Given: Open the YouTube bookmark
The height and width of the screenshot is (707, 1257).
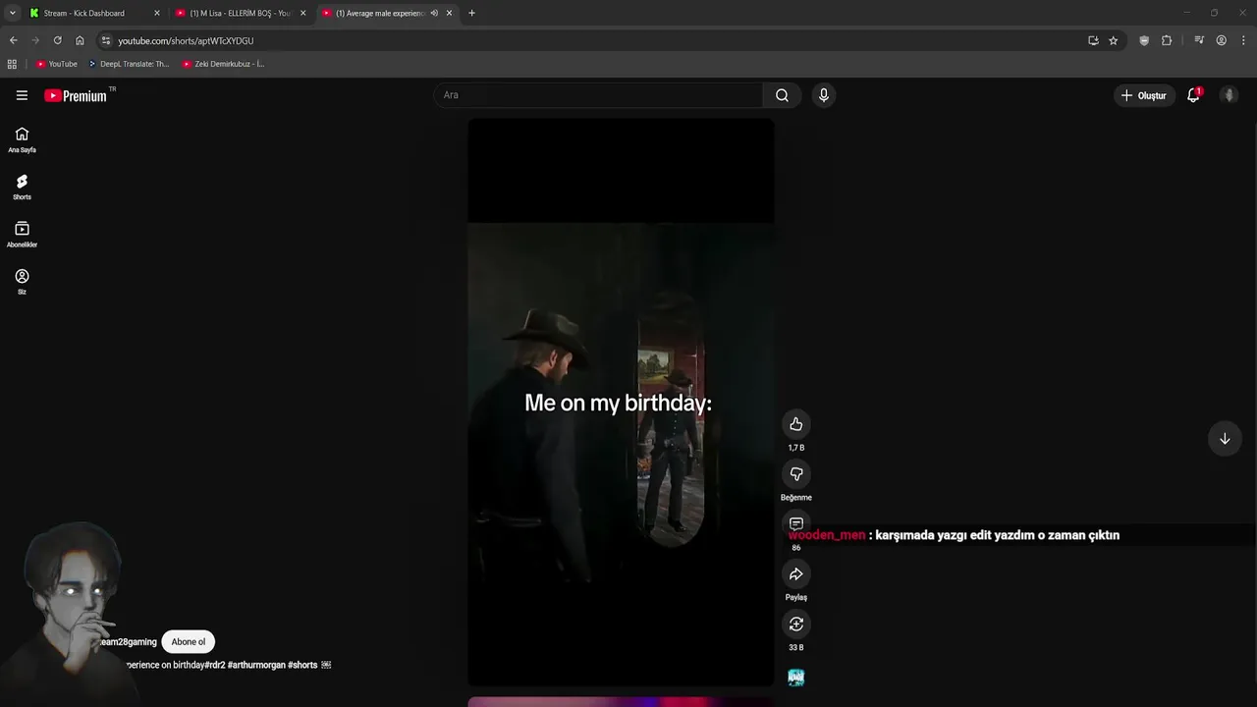Looking at the screenshot, I should (x=56, y=64).
